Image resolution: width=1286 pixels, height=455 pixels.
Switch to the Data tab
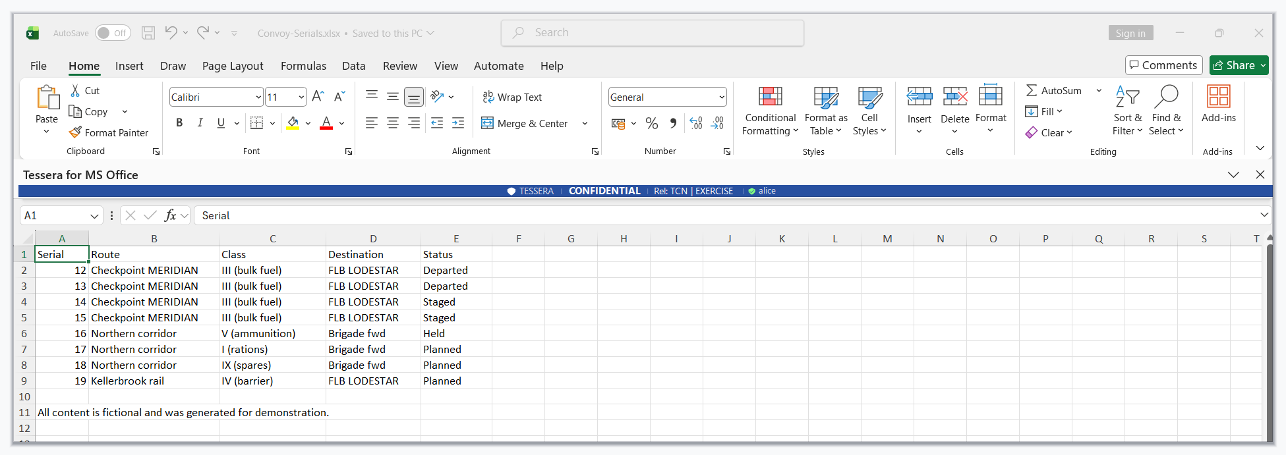(x=353, y=66)
